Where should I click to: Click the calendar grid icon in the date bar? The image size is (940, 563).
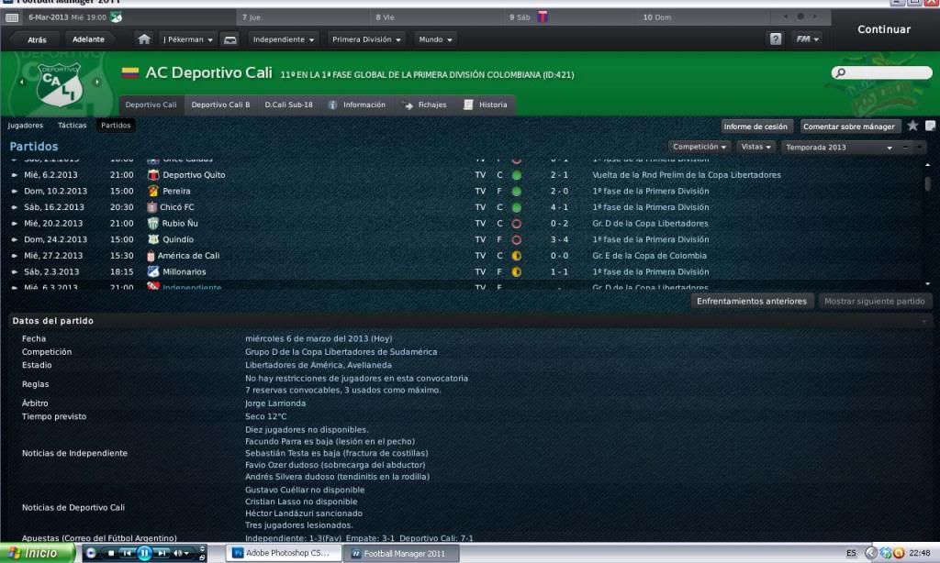11,17
